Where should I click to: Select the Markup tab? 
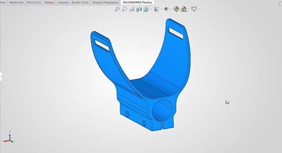[49, 2]
